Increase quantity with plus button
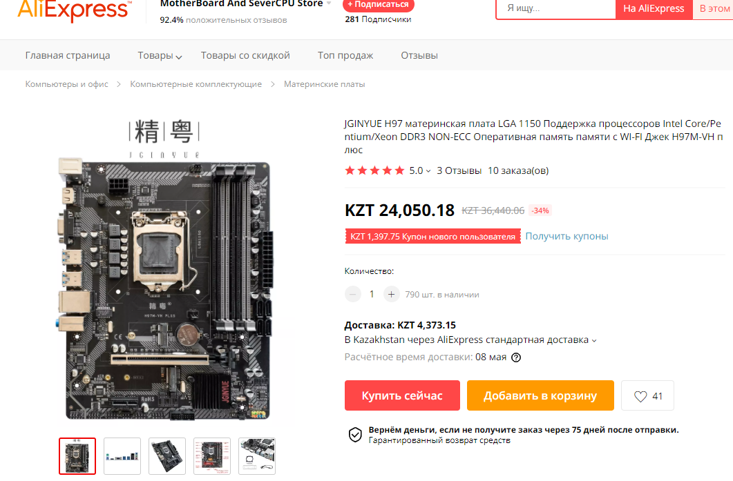Viewport: 733px width, 481px height. click(x=391, y=295)
